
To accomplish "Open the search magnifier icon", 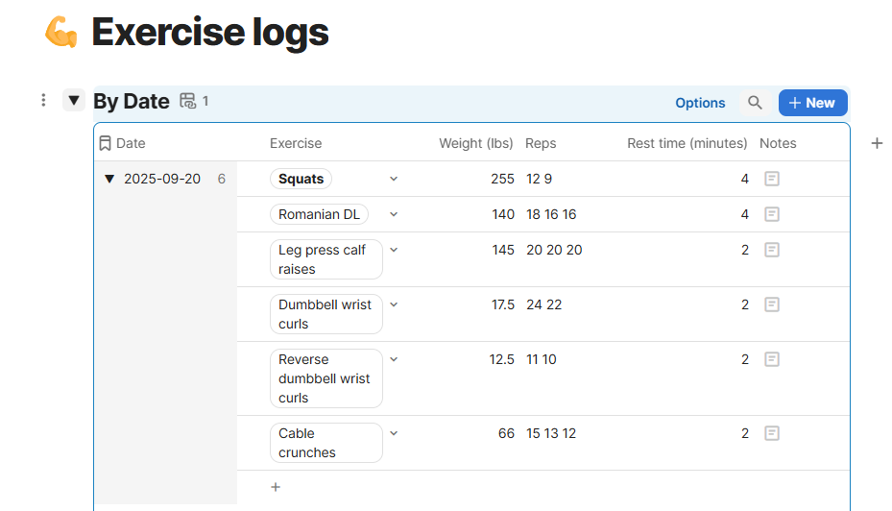I will (x=755, y=103).
